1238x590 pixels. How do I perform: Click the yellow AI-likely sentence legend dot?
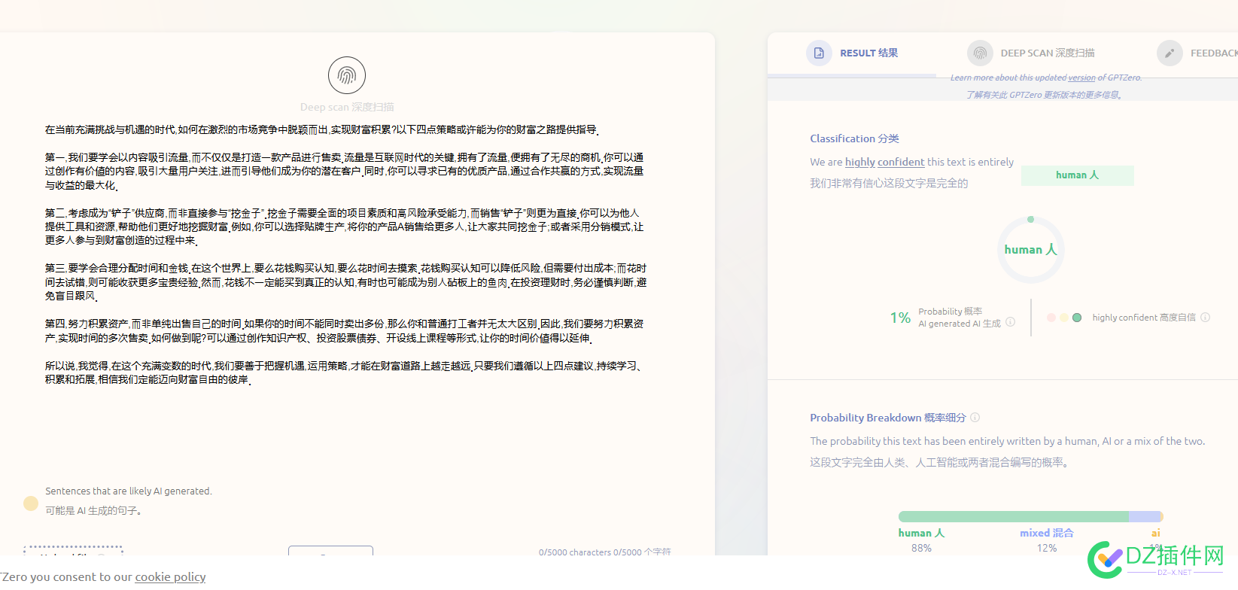tap(31, 503)
